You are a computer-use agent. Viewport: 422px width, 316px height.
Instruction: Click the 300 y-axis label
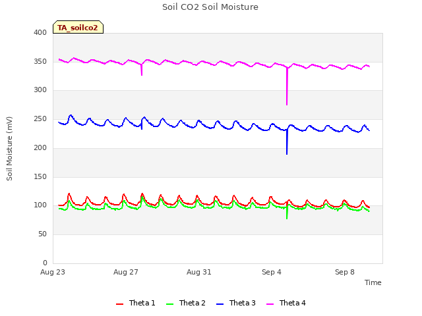(40, 90)
